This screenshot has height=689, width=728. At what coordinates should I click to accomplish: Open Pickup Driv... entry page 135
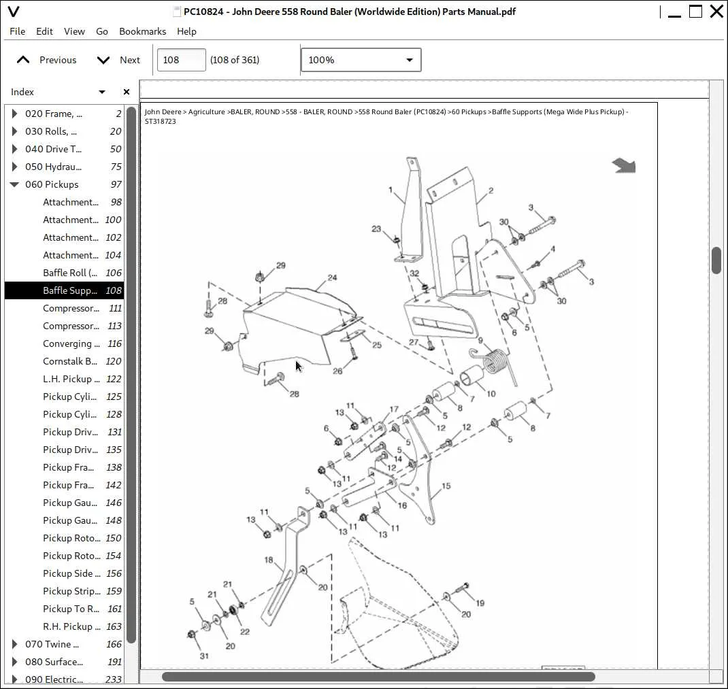[64, 450]
